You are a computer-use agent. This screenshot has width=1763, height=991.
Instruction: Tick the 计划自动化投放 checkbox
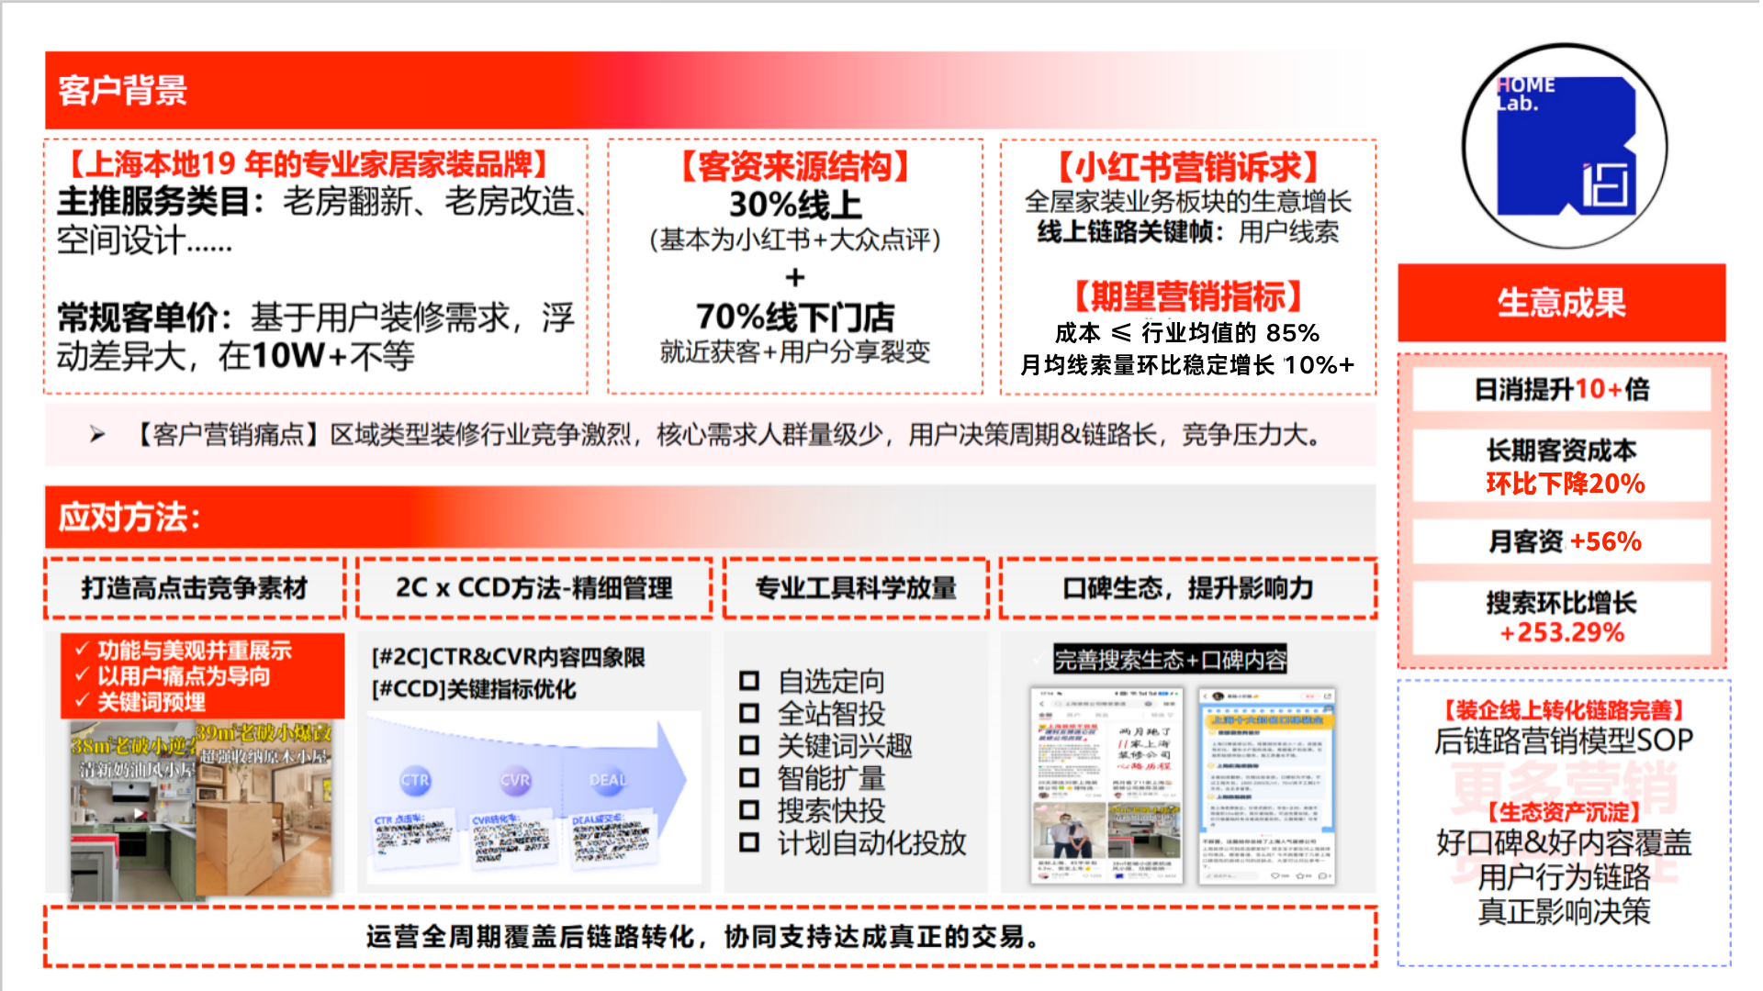pyautogui.click(x=749, y=842)
